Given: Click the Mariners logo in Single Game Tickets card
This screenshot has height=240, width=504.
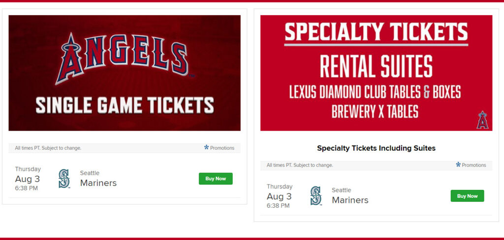Looking at the screenshot, I should [x=64, y=179].
